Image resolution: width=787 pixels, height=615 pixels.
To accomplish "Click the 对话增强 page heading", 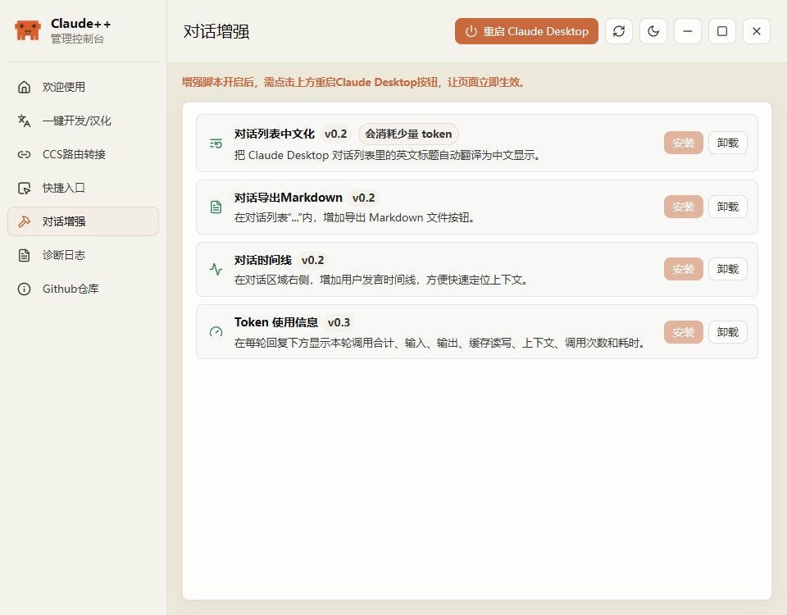I will click(216, 31).
